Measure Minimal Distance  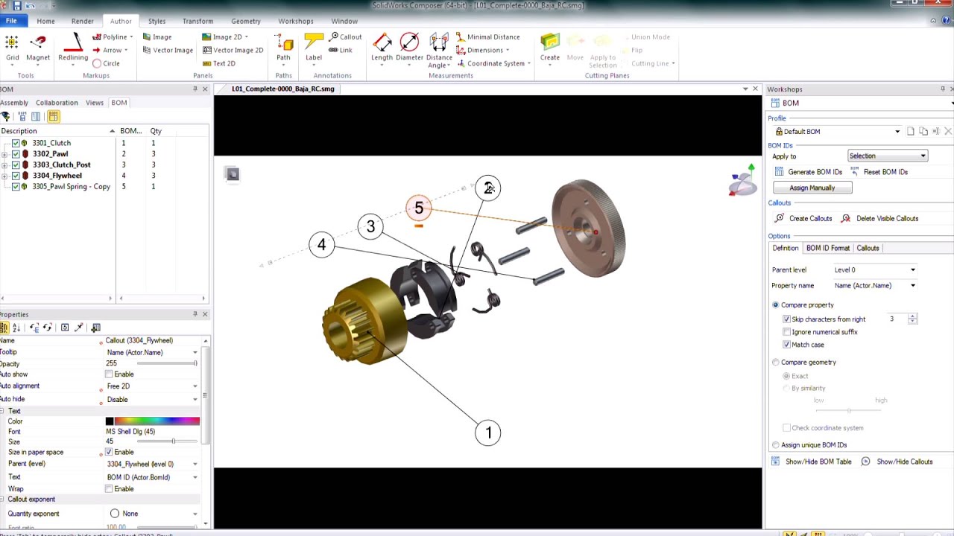[487, 36]
